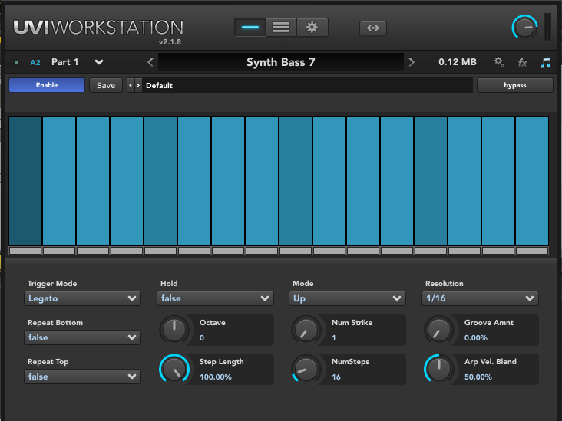This screenshot has height=421, width=562.
Task: Click the Arp Vel. Blend knob
Action: coord(439,369)
